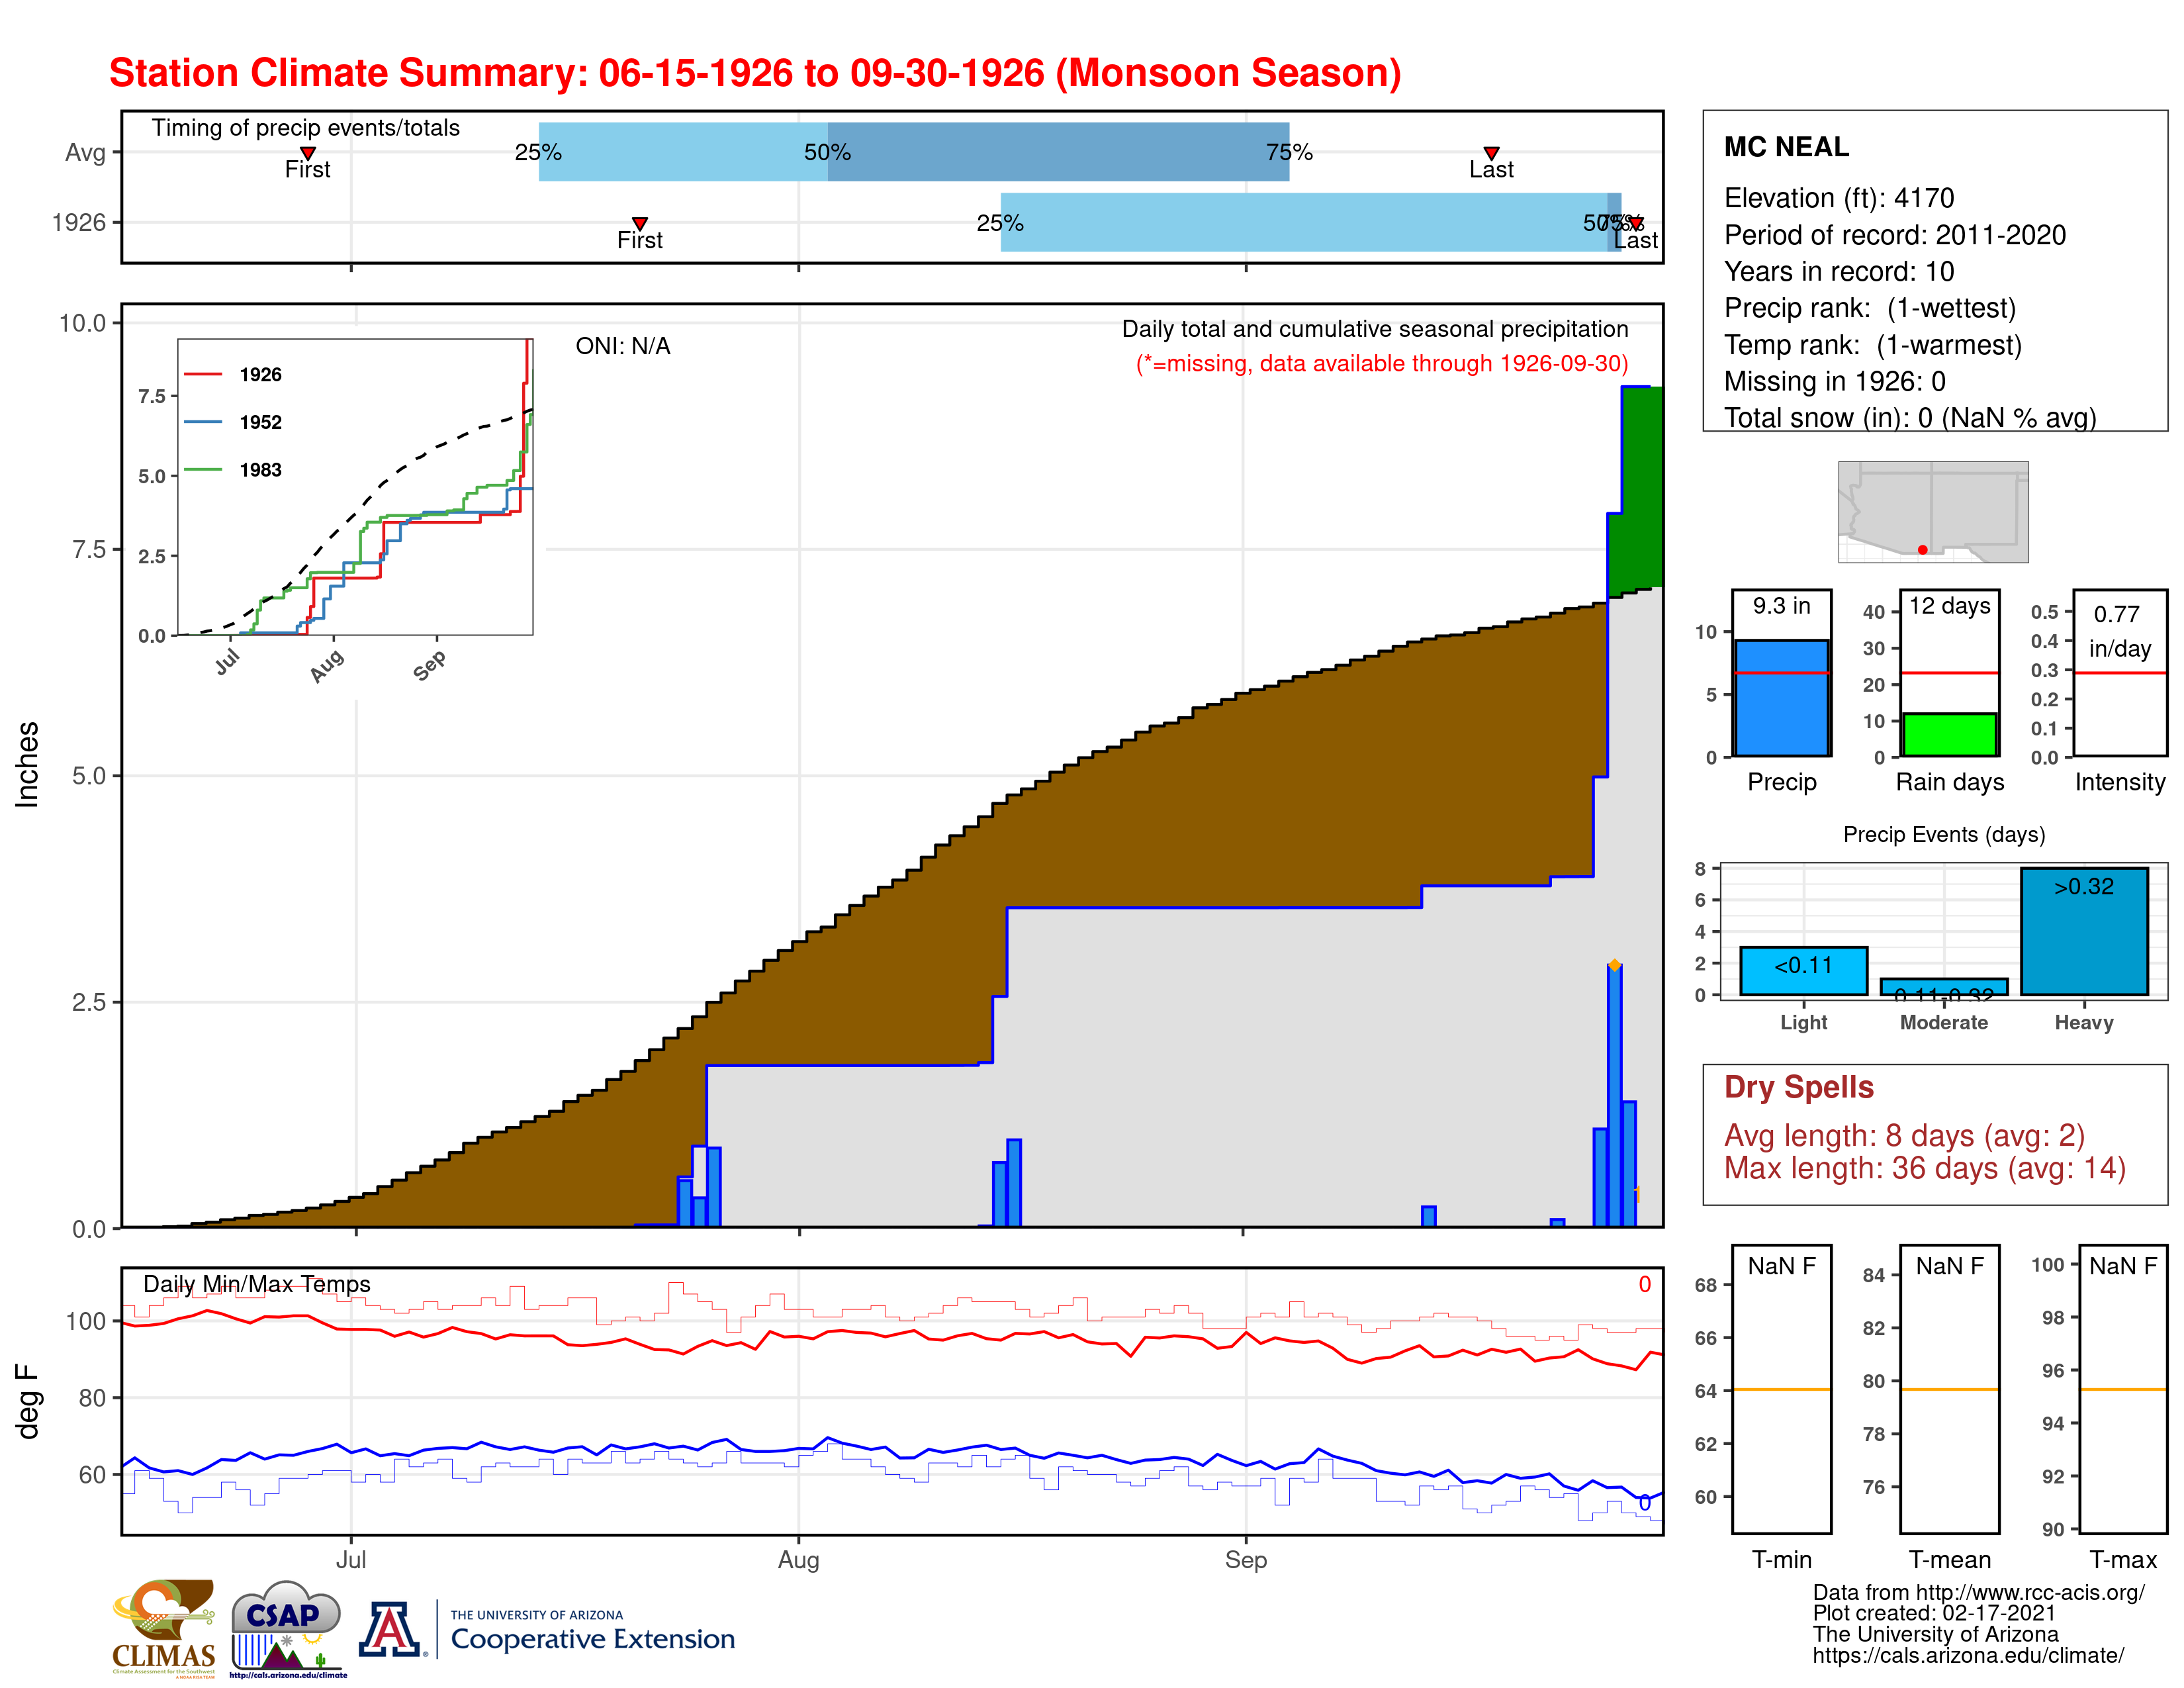Click the Dry Spells heading
The height and width of the screenshot is (1688, 2184).
1798,1087
